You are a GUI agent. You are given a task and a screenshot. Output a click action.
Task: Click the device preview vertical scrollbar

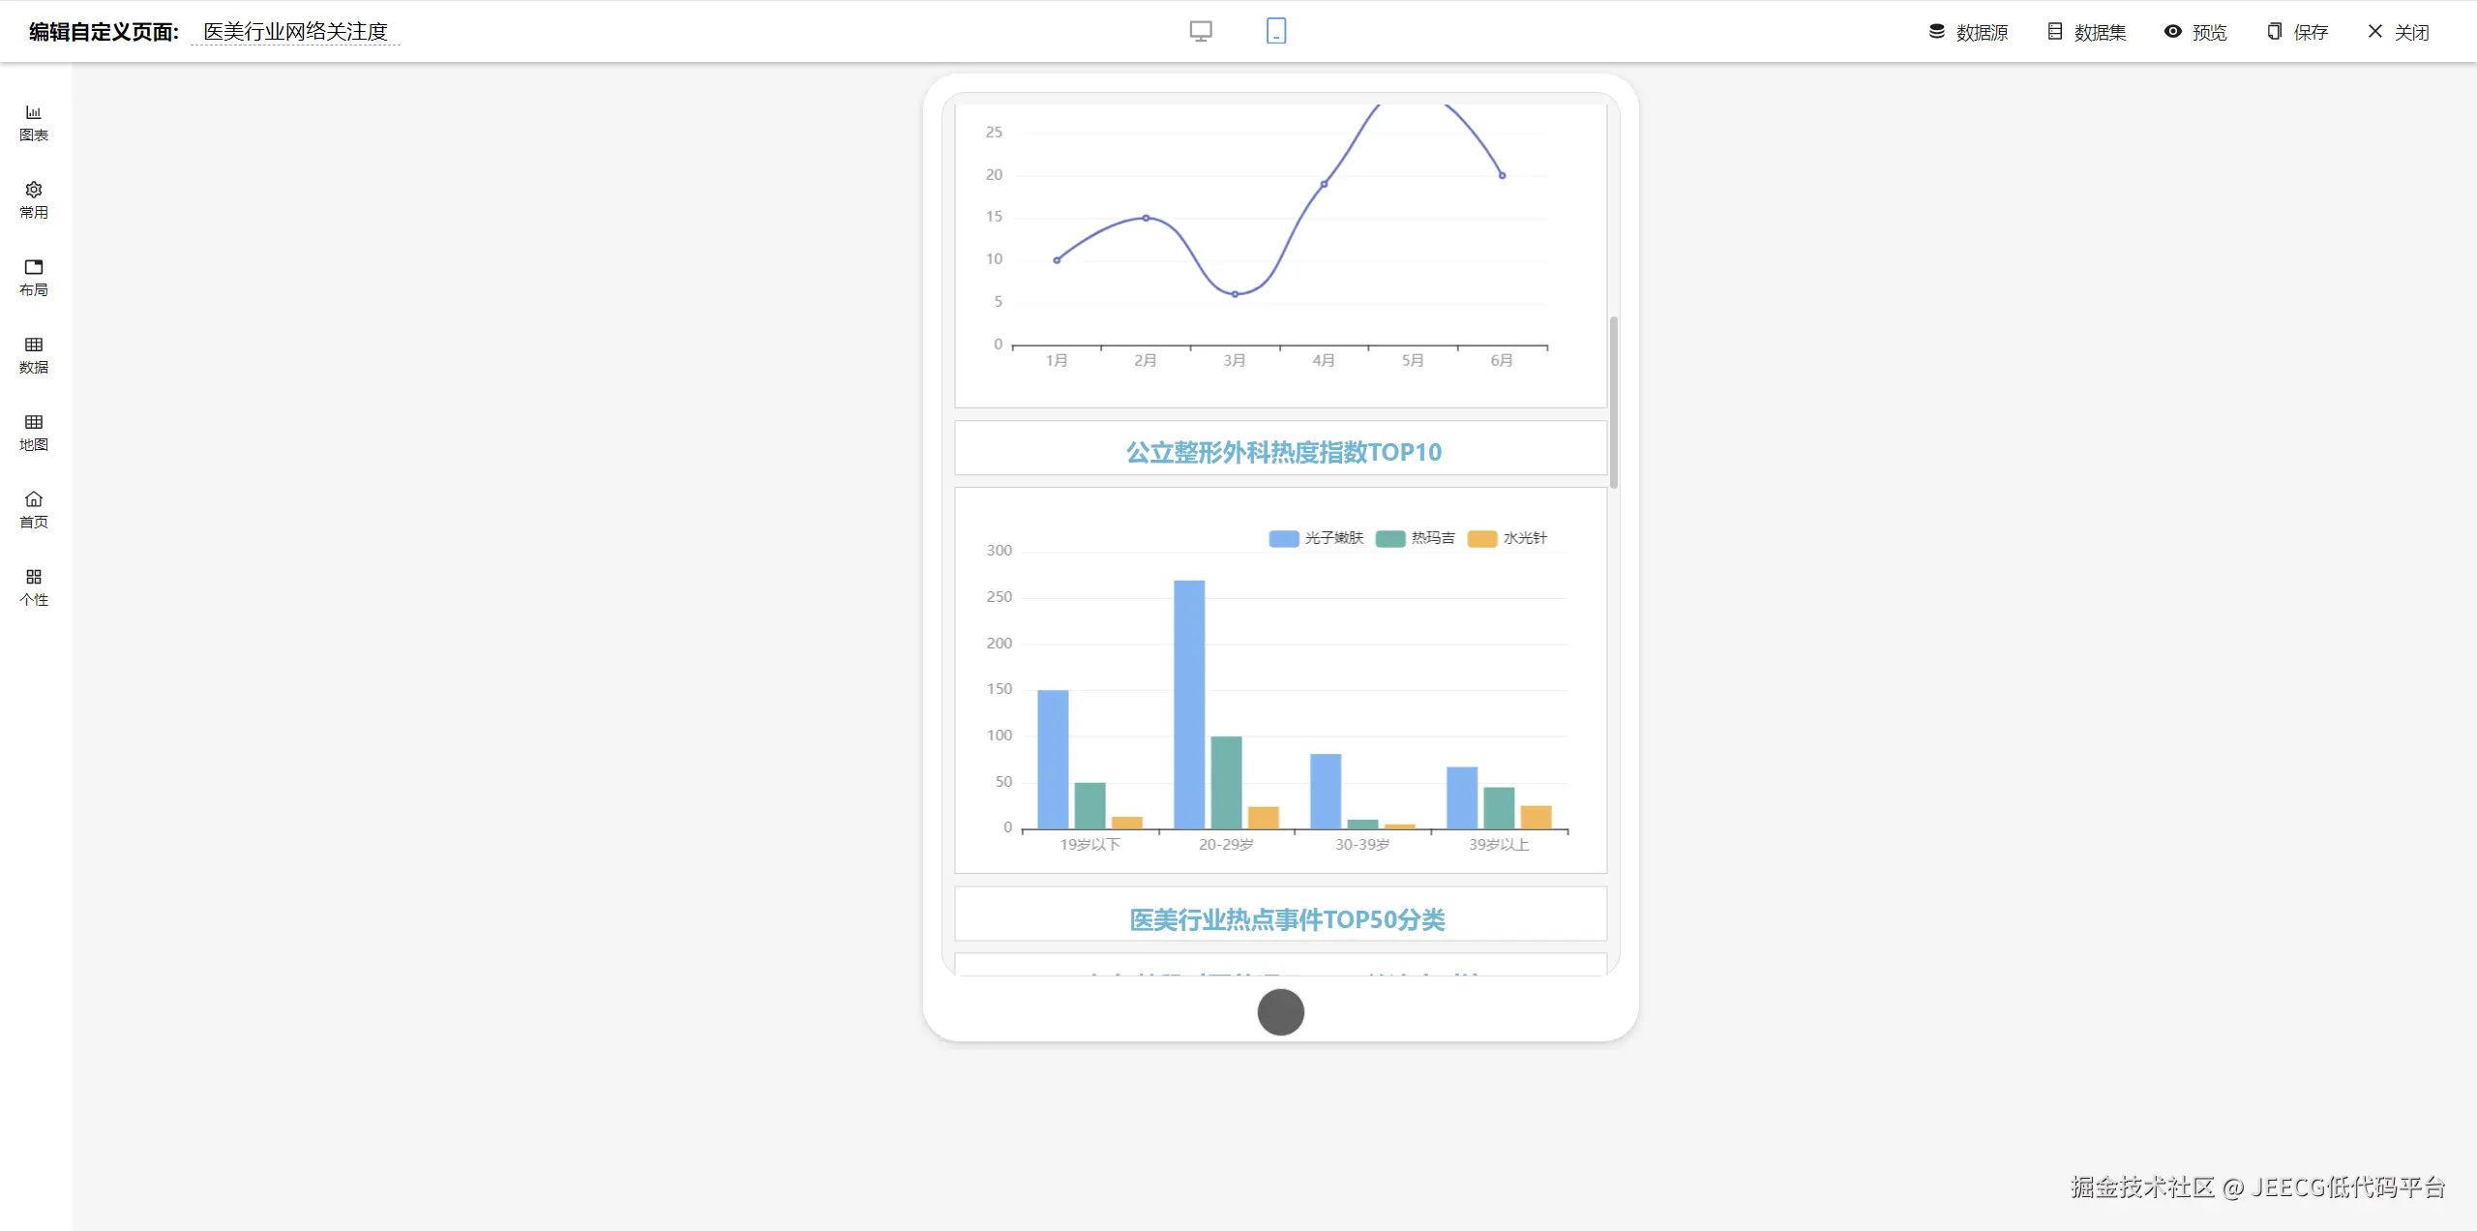[x=1613, y=402]
